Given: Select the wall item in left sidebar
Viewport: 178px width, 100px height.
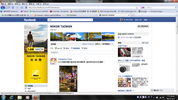Looking at the screenshot, I should click(x=36, y=86).
